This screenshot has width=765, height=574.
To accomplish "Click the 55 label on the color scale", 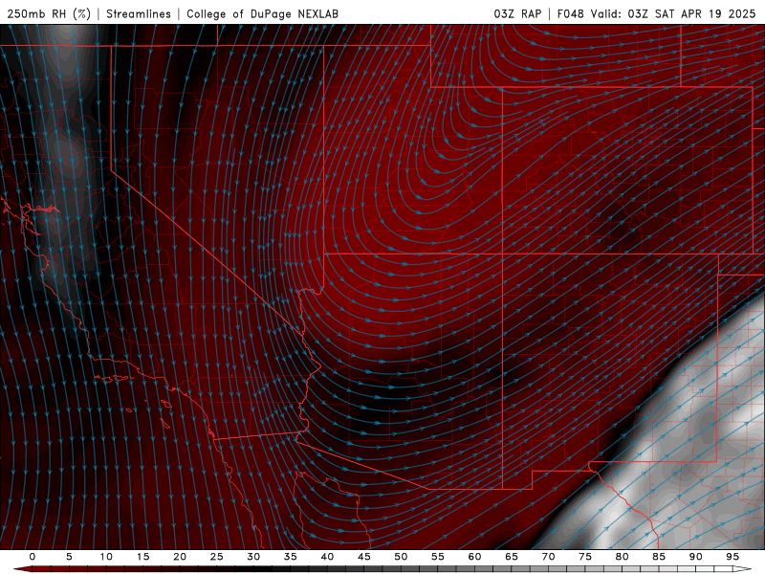I will point(437,557).
